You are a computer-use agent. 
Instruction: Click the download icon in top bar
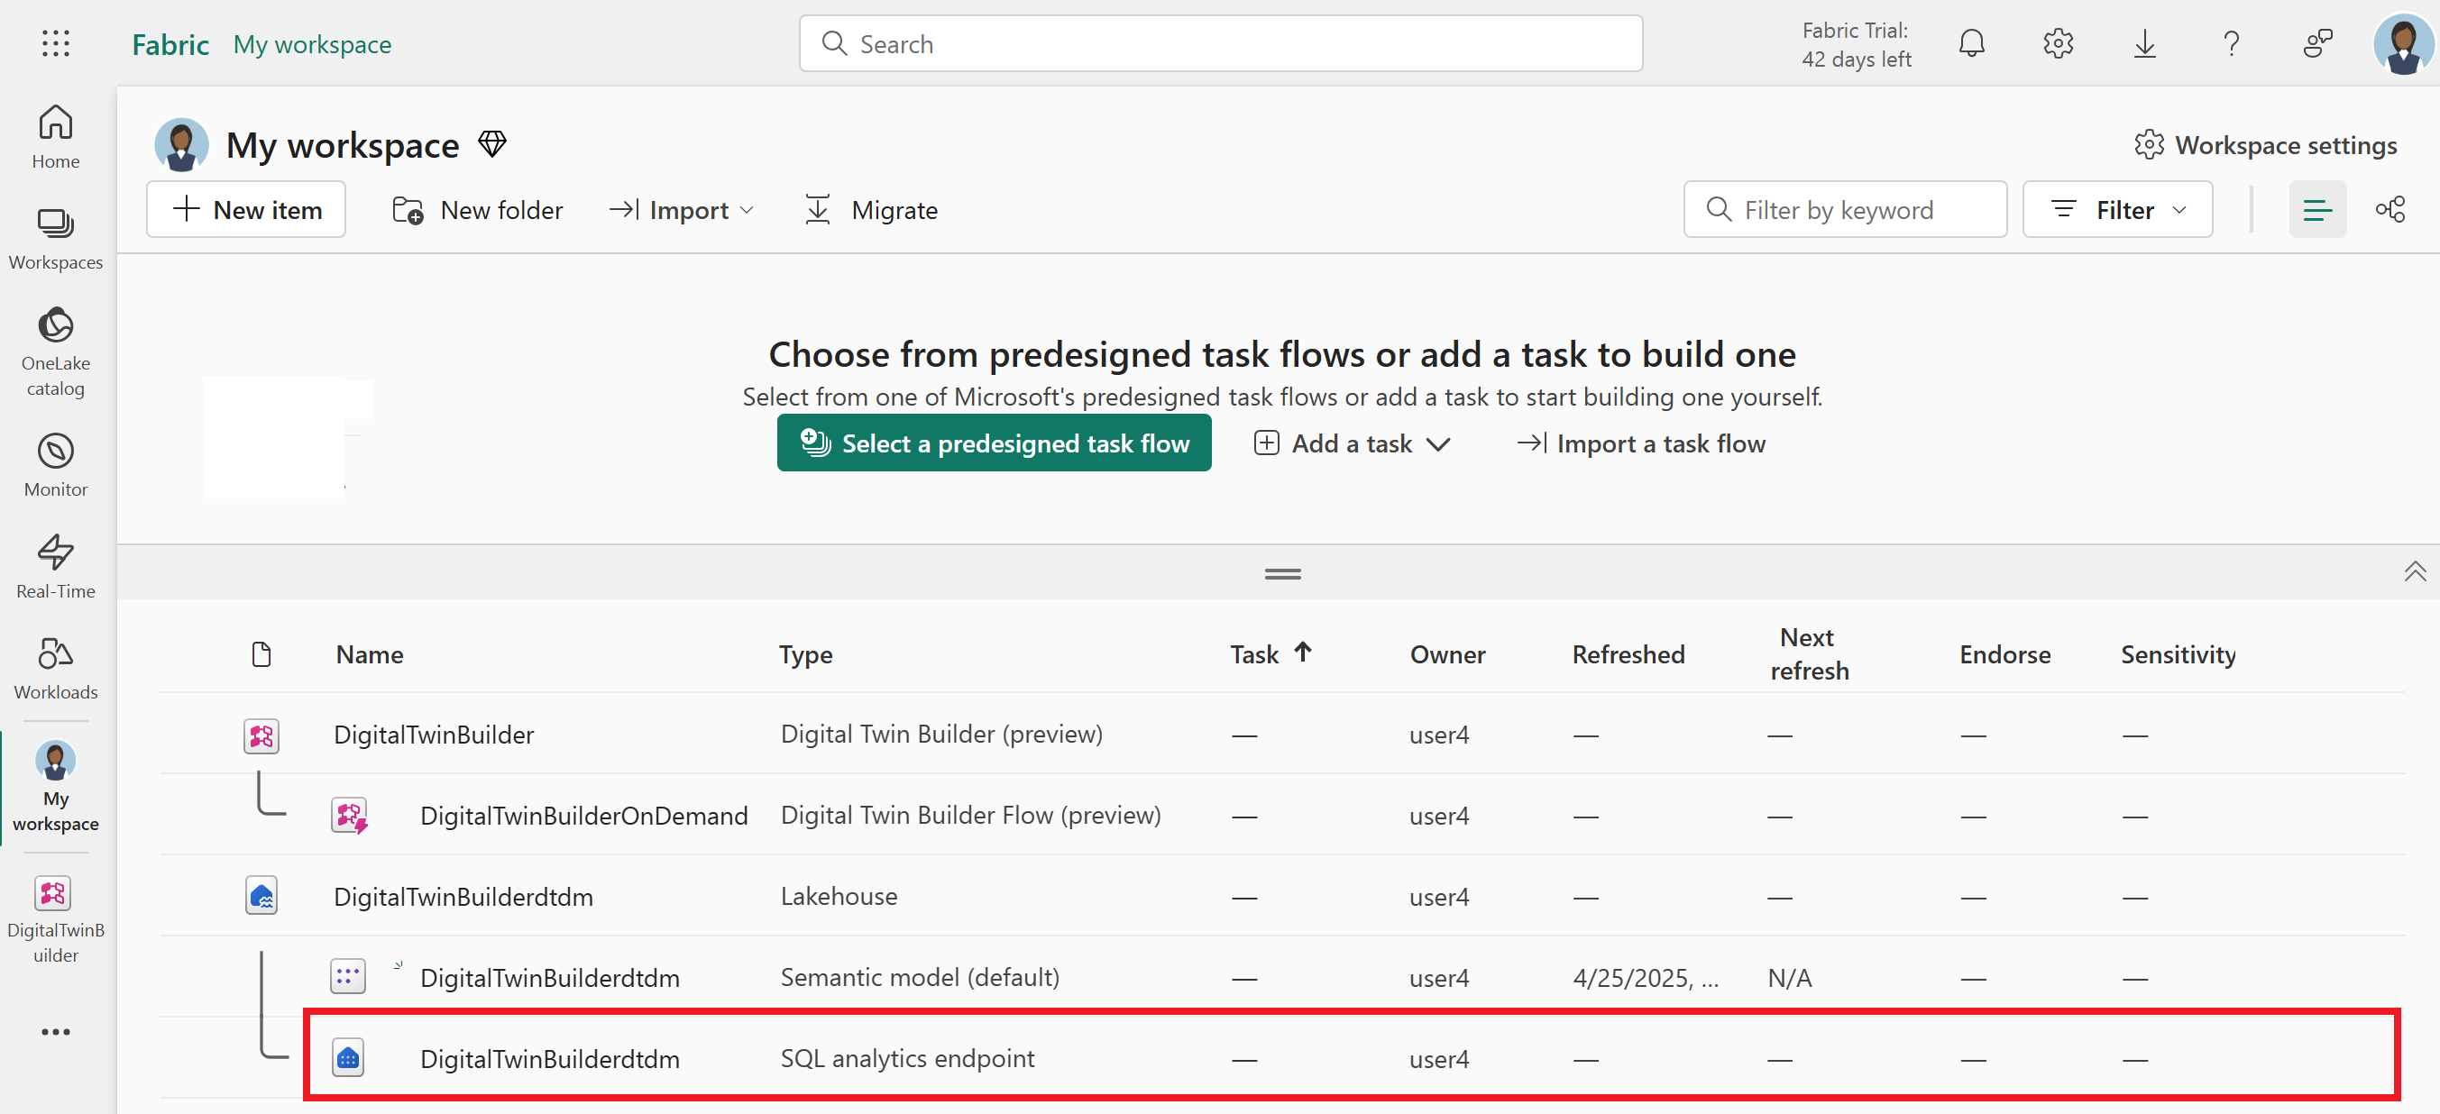[x=2145, y=43]
